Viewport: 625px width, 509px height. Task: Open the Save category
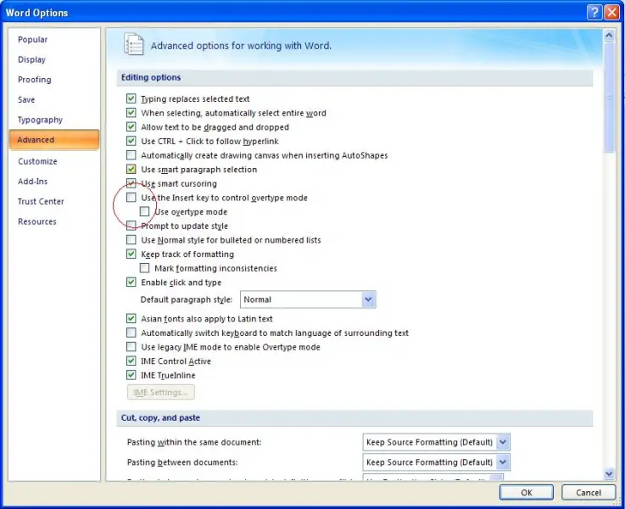tap(26, 99)
